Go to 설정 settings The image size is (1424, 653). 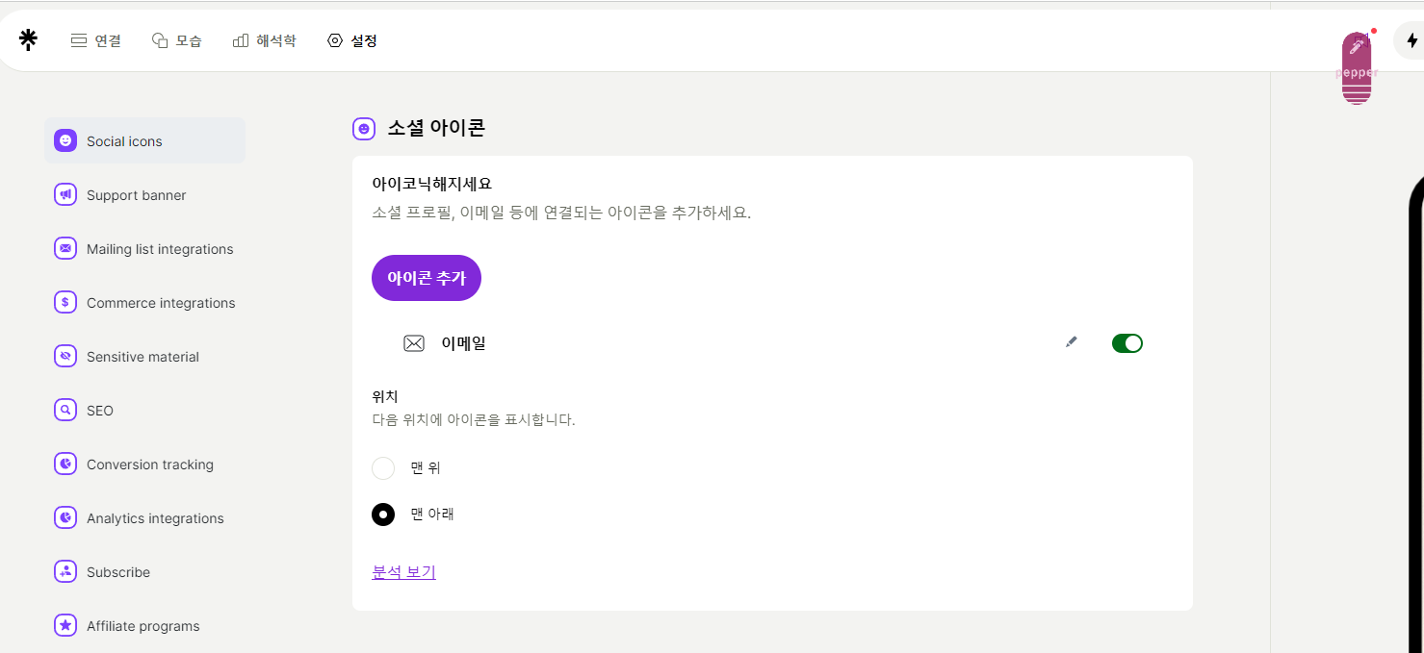(351, 39)
